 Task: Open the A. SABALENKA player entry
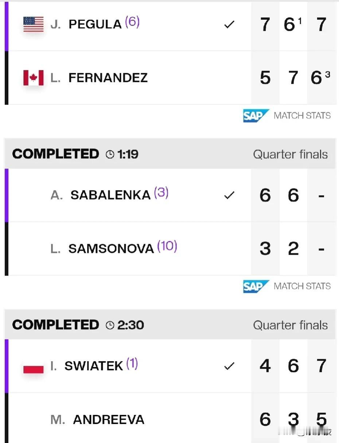click(101, 195)
